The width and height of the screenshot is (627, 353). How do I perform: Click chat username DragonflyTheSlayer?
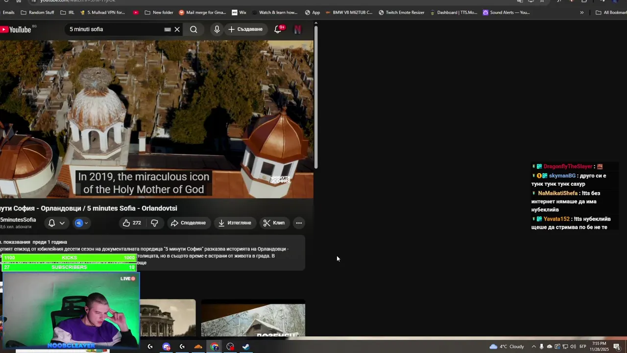pyautogui.click(x=568, y=167)
